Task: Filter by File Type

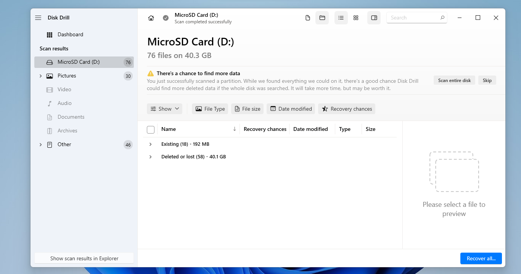Action: (210, 109)
